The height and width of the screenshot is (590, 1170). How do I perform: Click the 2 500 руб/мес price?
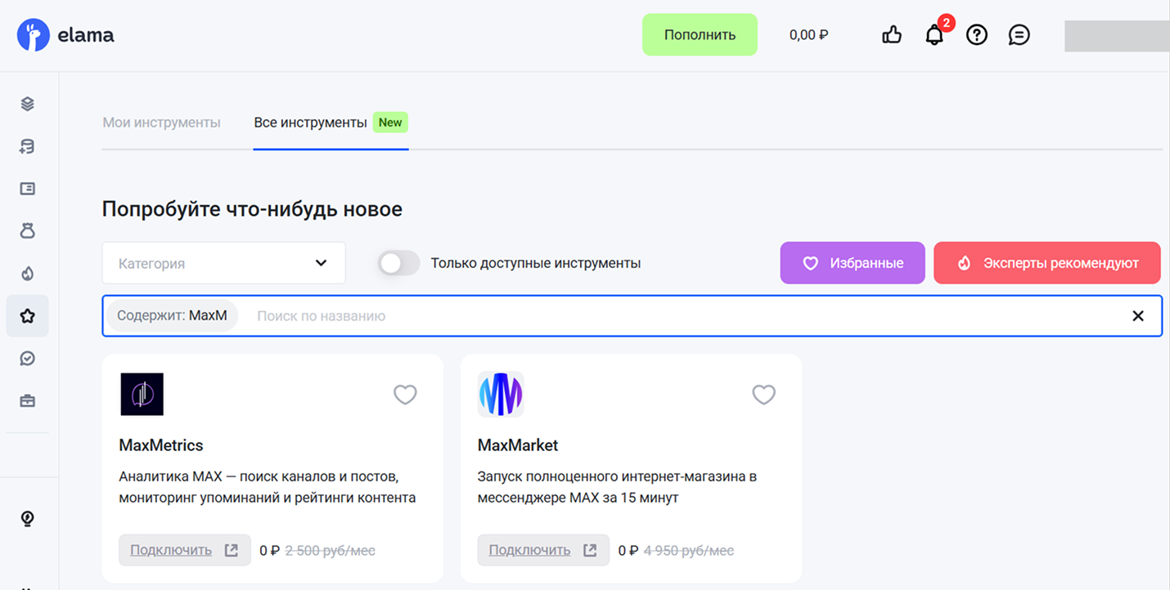(x=330, y=551)
